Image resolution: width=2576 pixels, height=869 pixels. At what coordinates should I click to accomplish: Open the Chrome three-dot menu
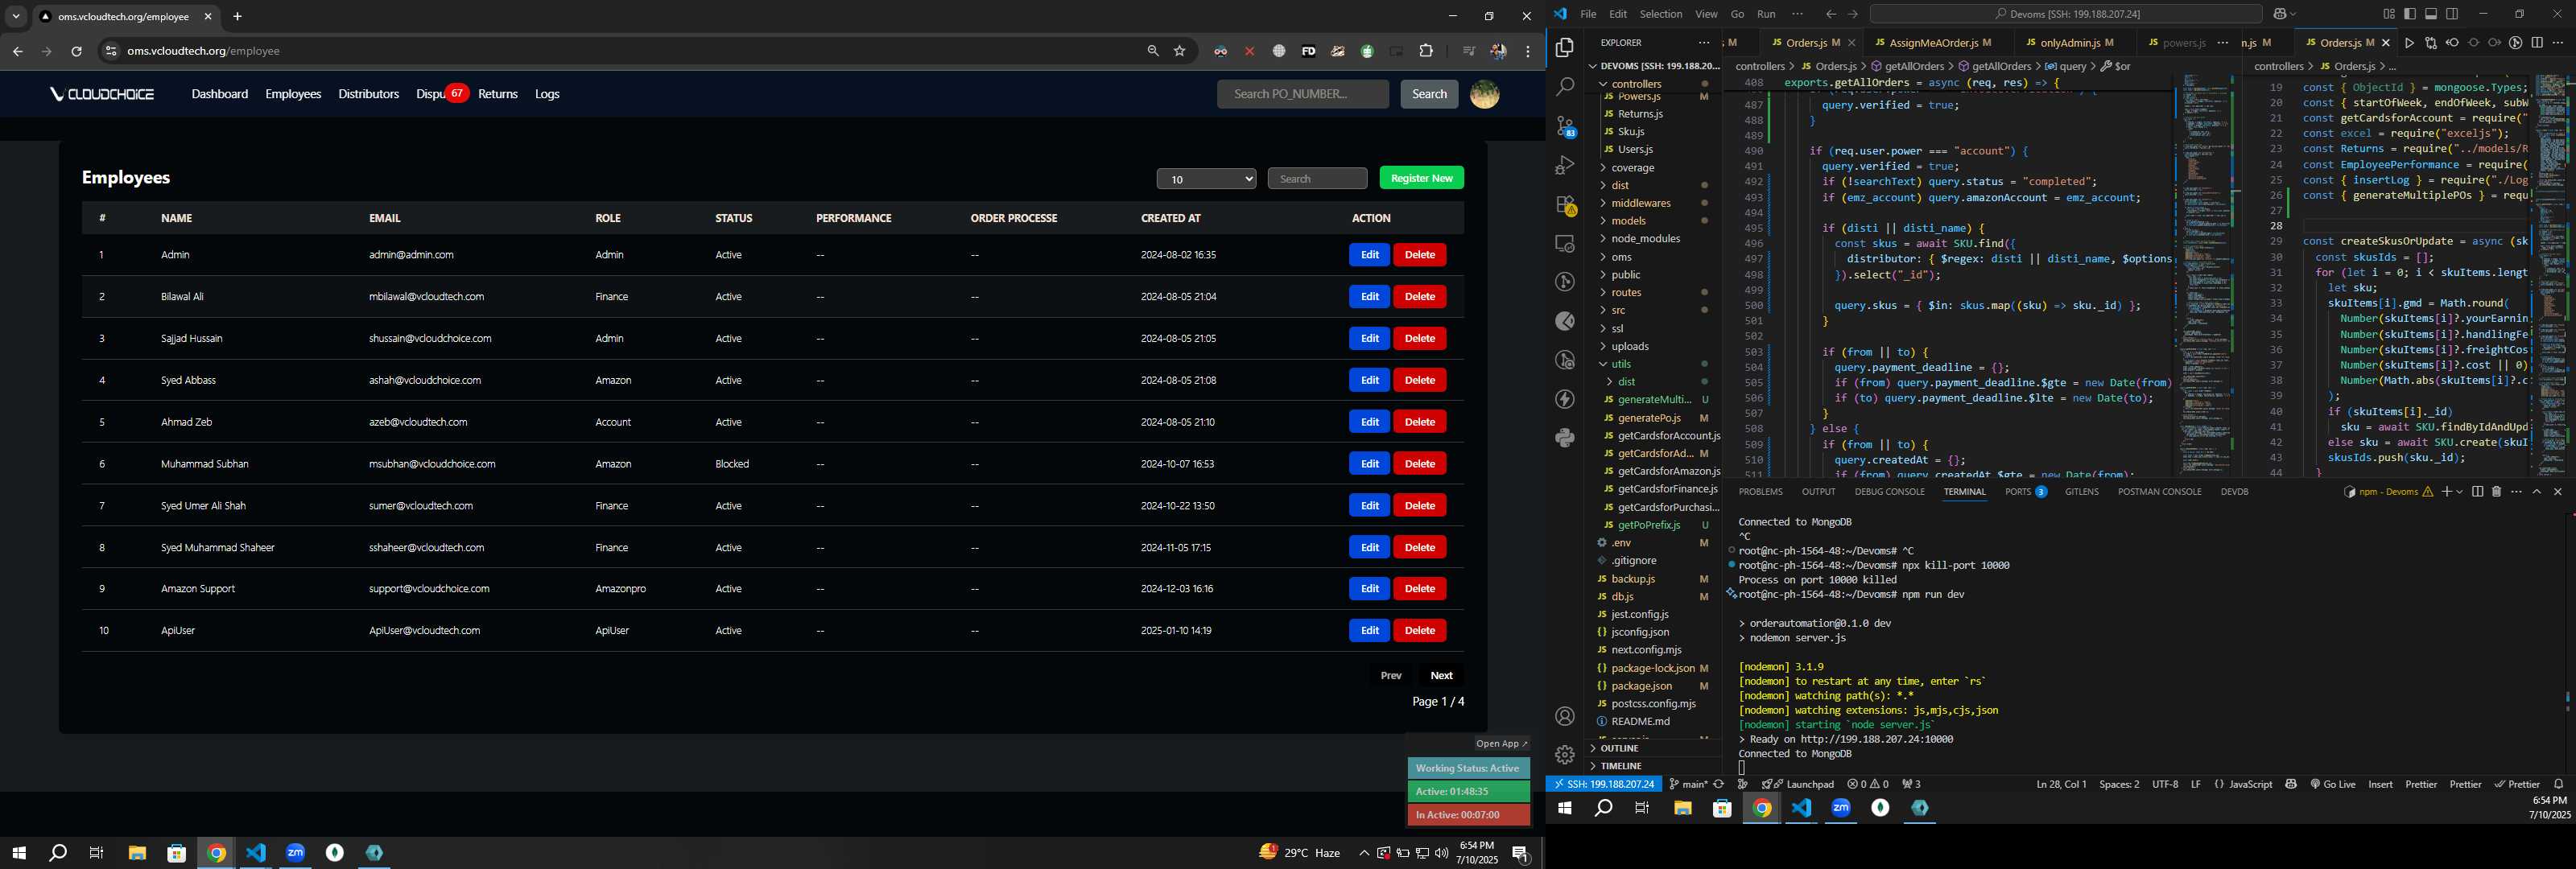click(1527, 51)
